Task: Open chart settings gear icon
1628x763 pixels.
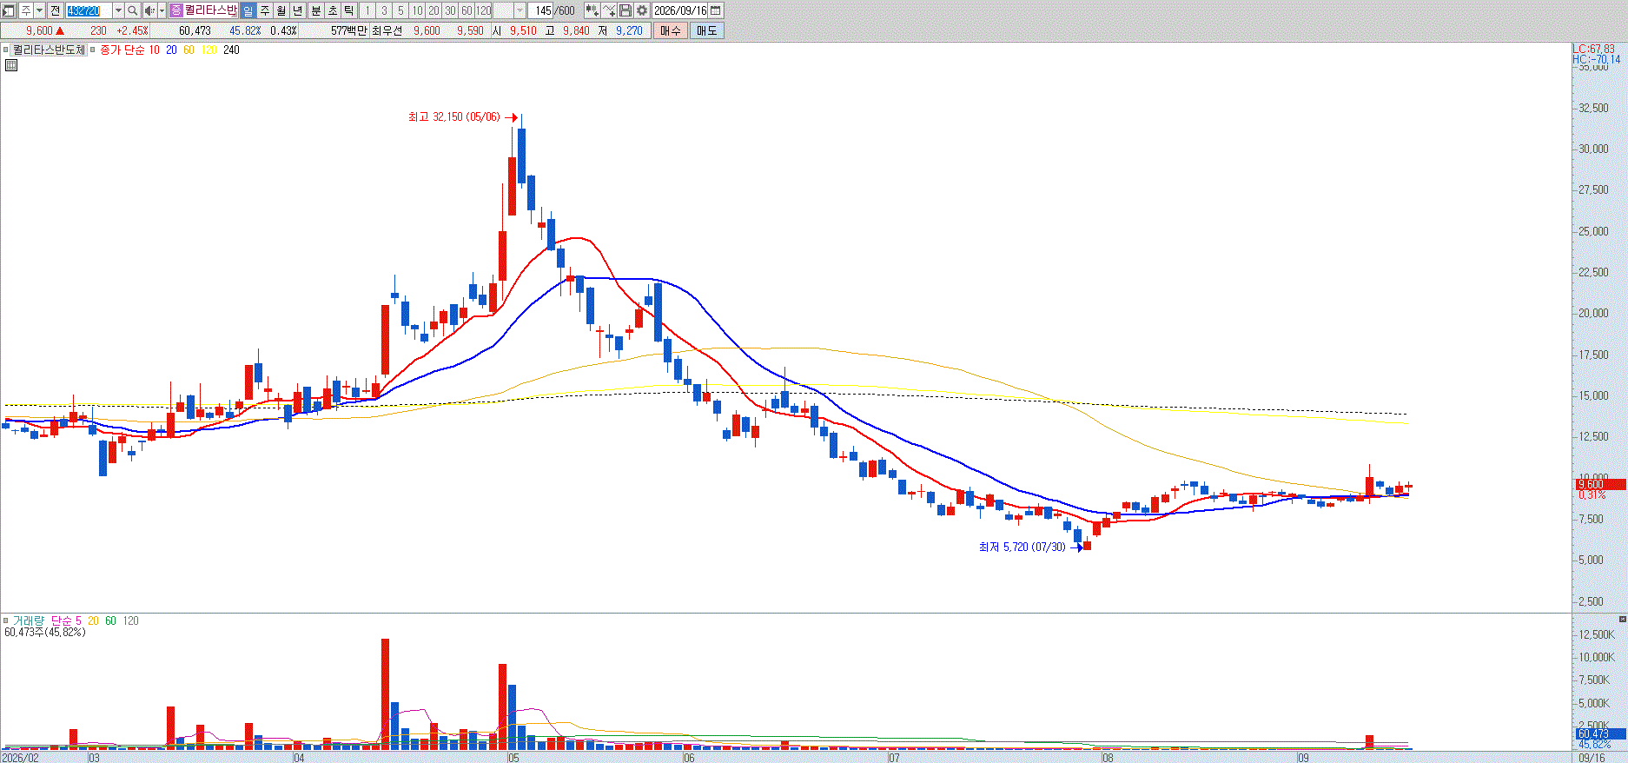Action: coord(642,10)
